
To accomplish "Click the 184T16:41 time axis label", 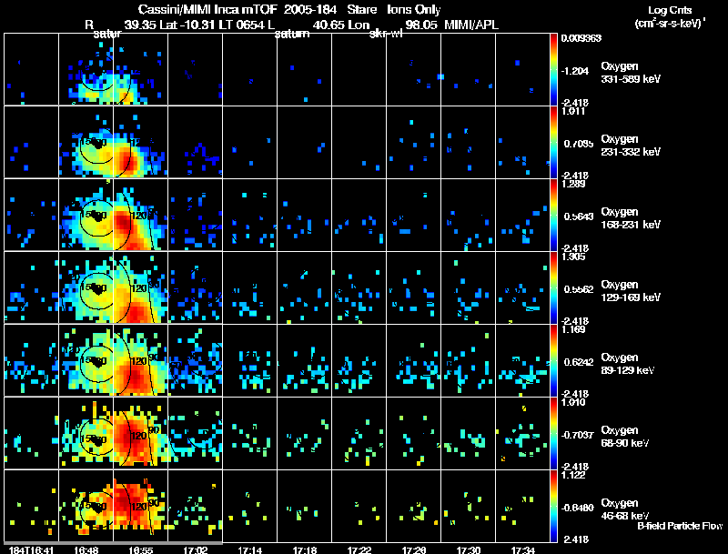I will pos(31,550).
